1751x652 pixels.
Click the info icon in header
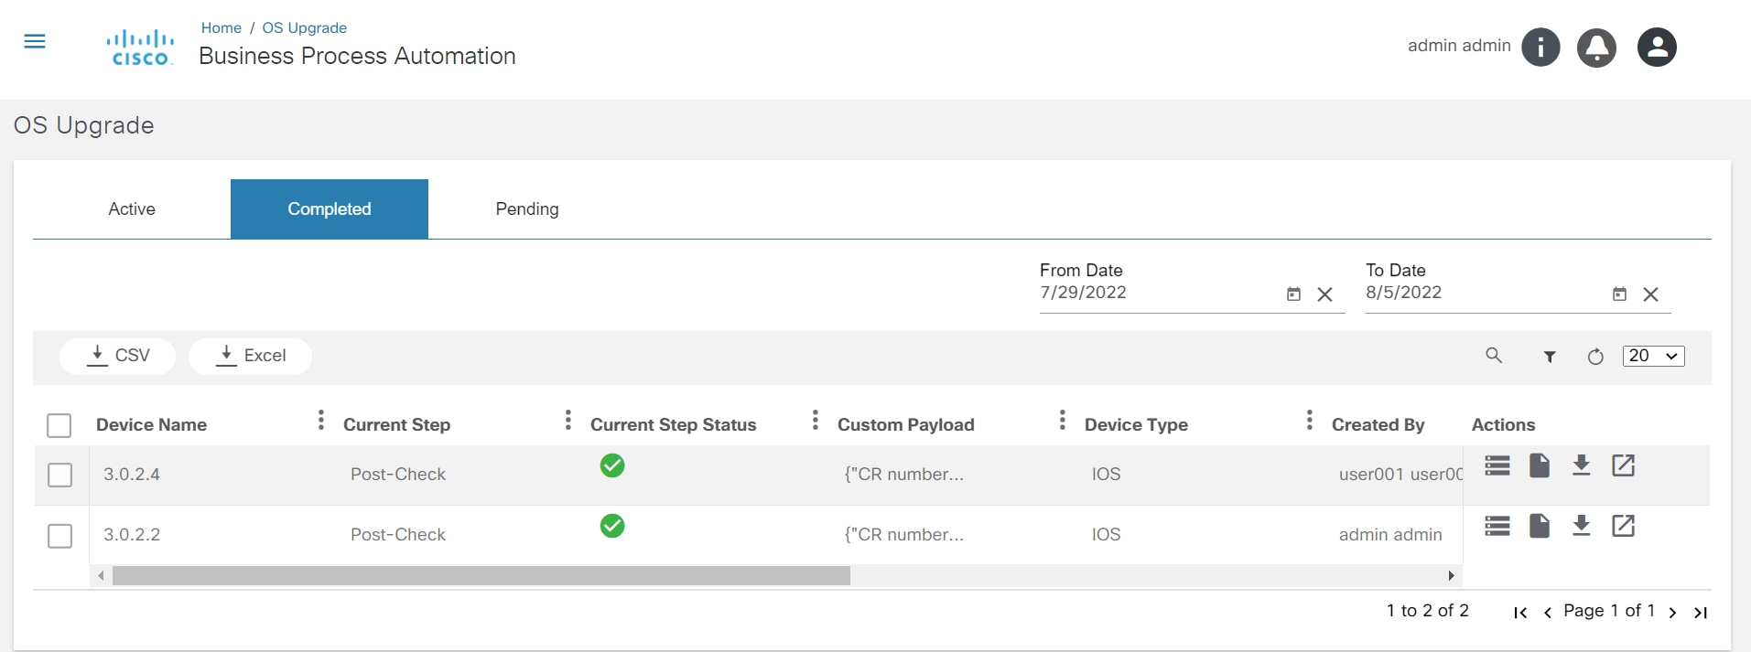(1540, 47)
